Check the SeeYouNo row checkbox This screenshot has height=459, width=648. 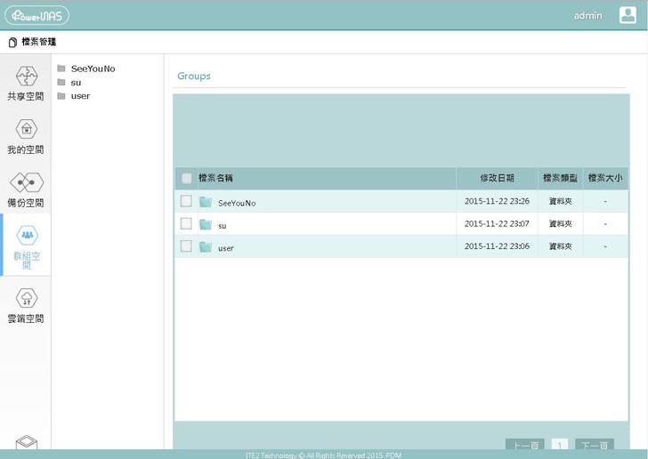(186, 201)
